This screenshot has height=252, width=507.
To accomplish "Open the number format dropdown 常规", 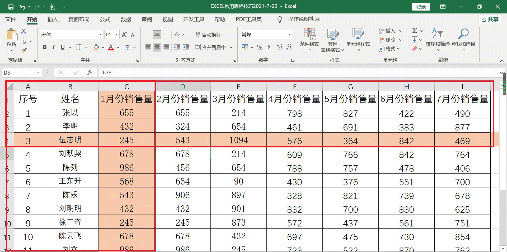I will (x=290, y=35).
